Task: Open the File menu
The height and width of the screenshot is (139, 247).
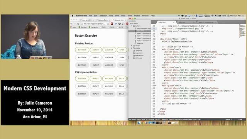Action: pos(90,15)
